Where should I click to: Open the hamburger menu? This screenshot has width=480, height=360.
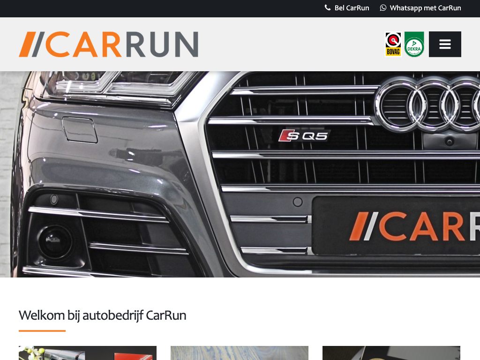pyautogui.click(x=445, y=44)
